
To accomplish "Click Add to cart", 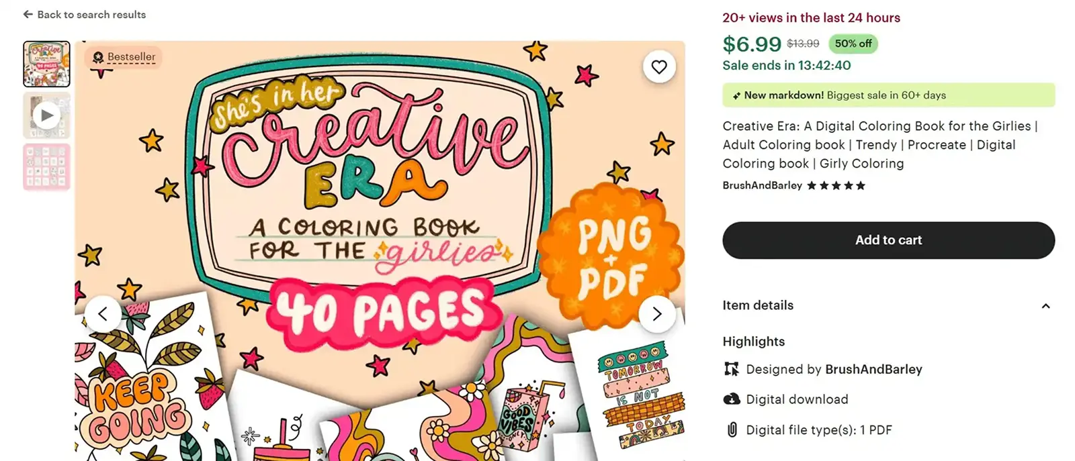I will (888, 240).
